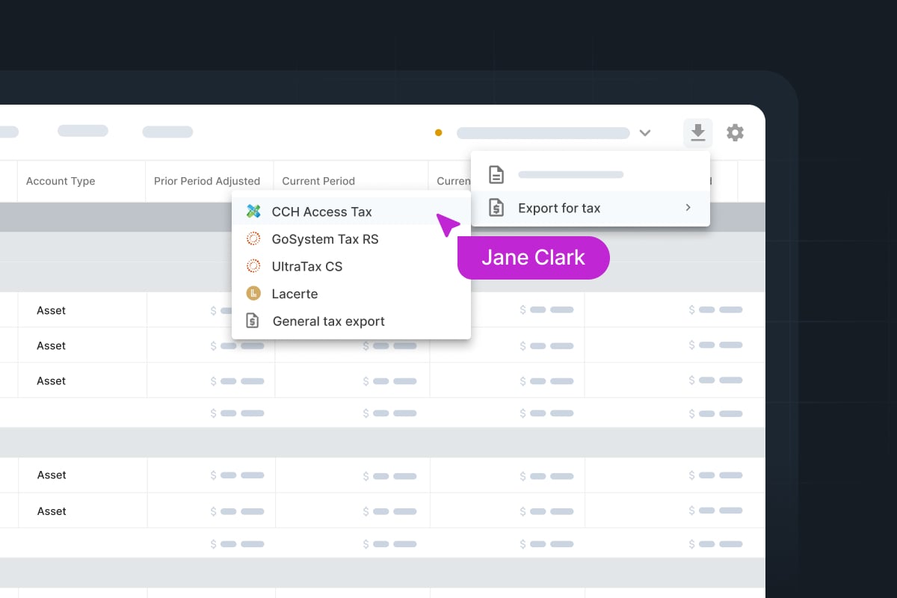Image resolution: width=897 pixels, height=598 pixels.
Task: Expand the Export for tax submenu arrow
Action: (x=688, y=208)
